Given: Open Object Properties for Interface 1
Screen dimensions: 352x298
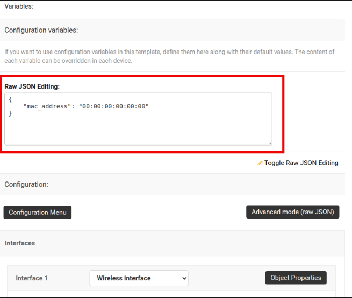Looking at the screenshot, I should tap(296, 278).
